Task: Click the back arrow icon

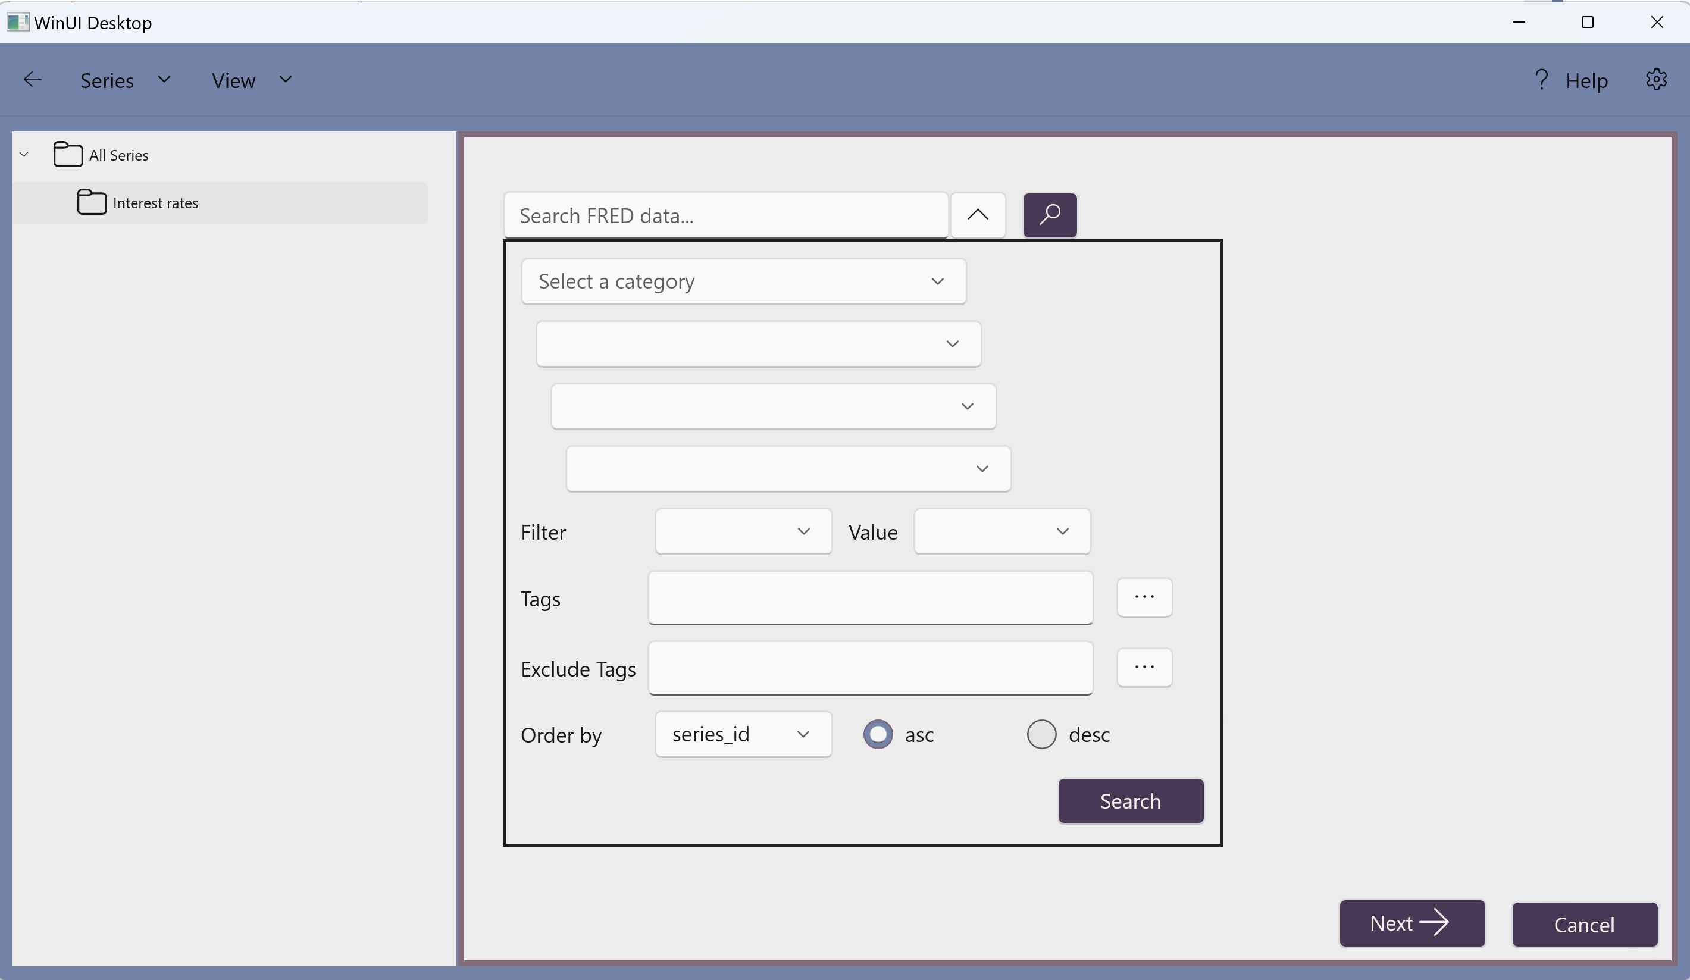Action: 32,80
